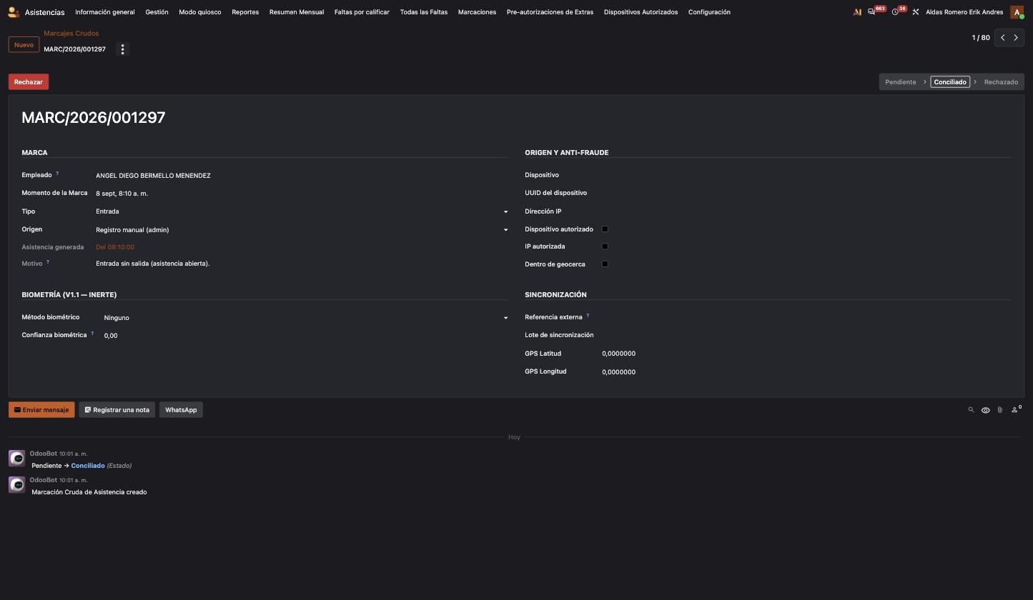Search messages with the chatter magnifier icon
The width and height of the screenshot is (1033, 600).
pyautogui.click(x=971, y=410)
